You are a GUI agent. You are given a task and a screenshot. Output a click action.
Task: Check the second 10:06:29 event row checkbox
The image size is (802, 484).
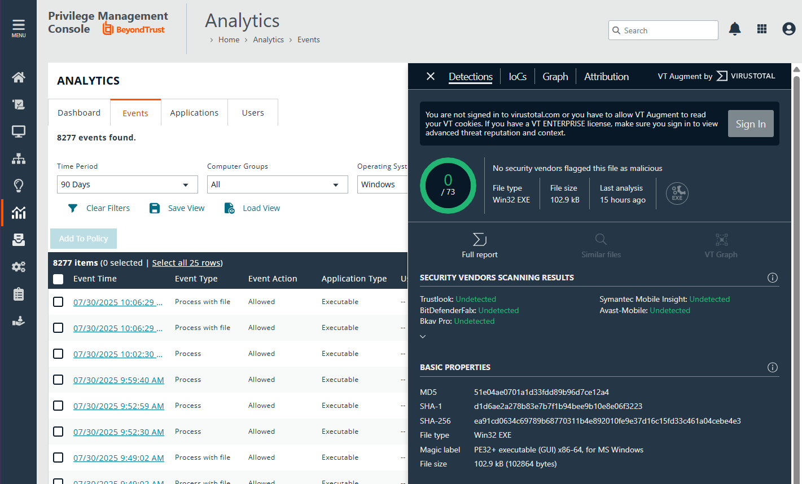point(58,328)
